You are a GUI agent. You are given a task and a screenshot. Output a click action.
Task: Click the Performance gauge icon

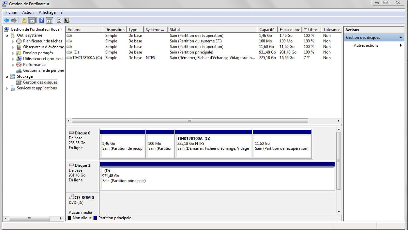[x=19, y=65]
